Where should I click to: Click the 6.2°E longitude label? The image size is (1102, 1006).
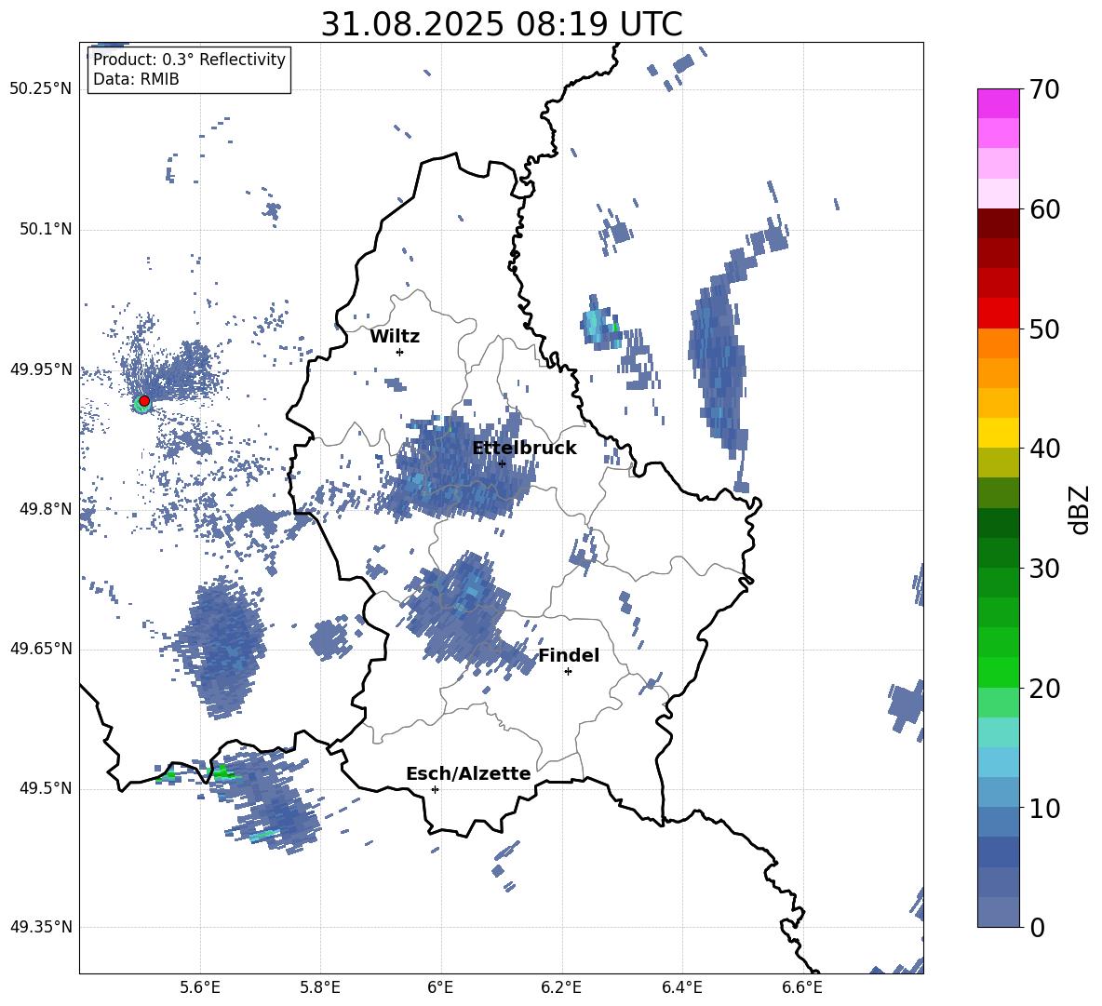pyautogui.click(x=561, y=988)
